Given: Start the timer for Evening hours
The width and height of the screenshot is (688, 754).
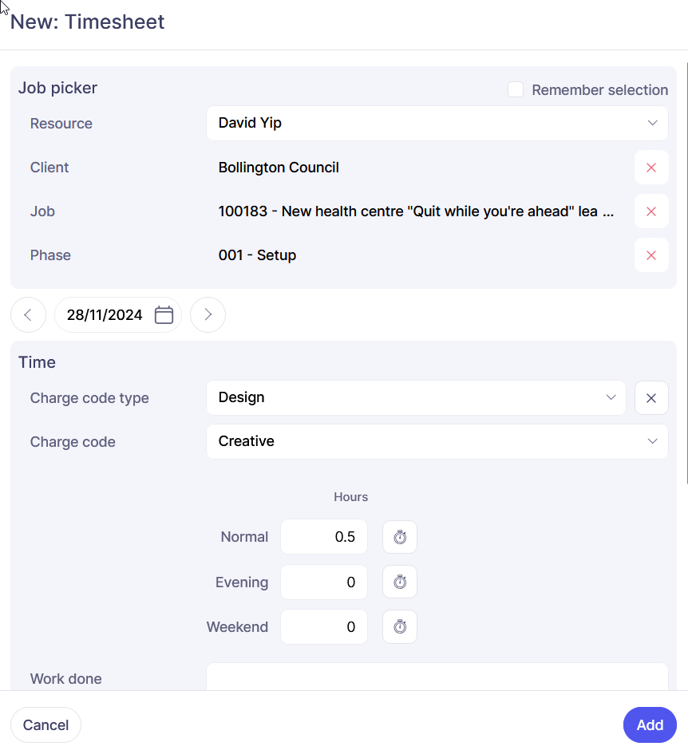Looking at the screenshot, I should pyautogui.click(x=400, y=582).
